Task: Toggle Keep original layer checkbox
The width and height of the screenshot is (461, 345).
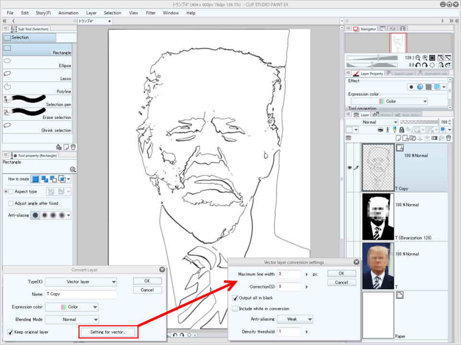Action: click(x=10, y=332)
